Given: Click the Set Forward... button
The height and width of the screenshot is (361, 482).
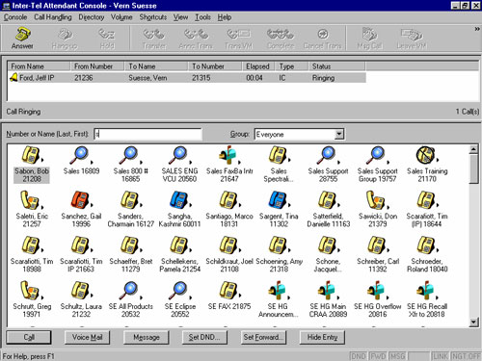Looking at the screenshot, I should (263, 337).
